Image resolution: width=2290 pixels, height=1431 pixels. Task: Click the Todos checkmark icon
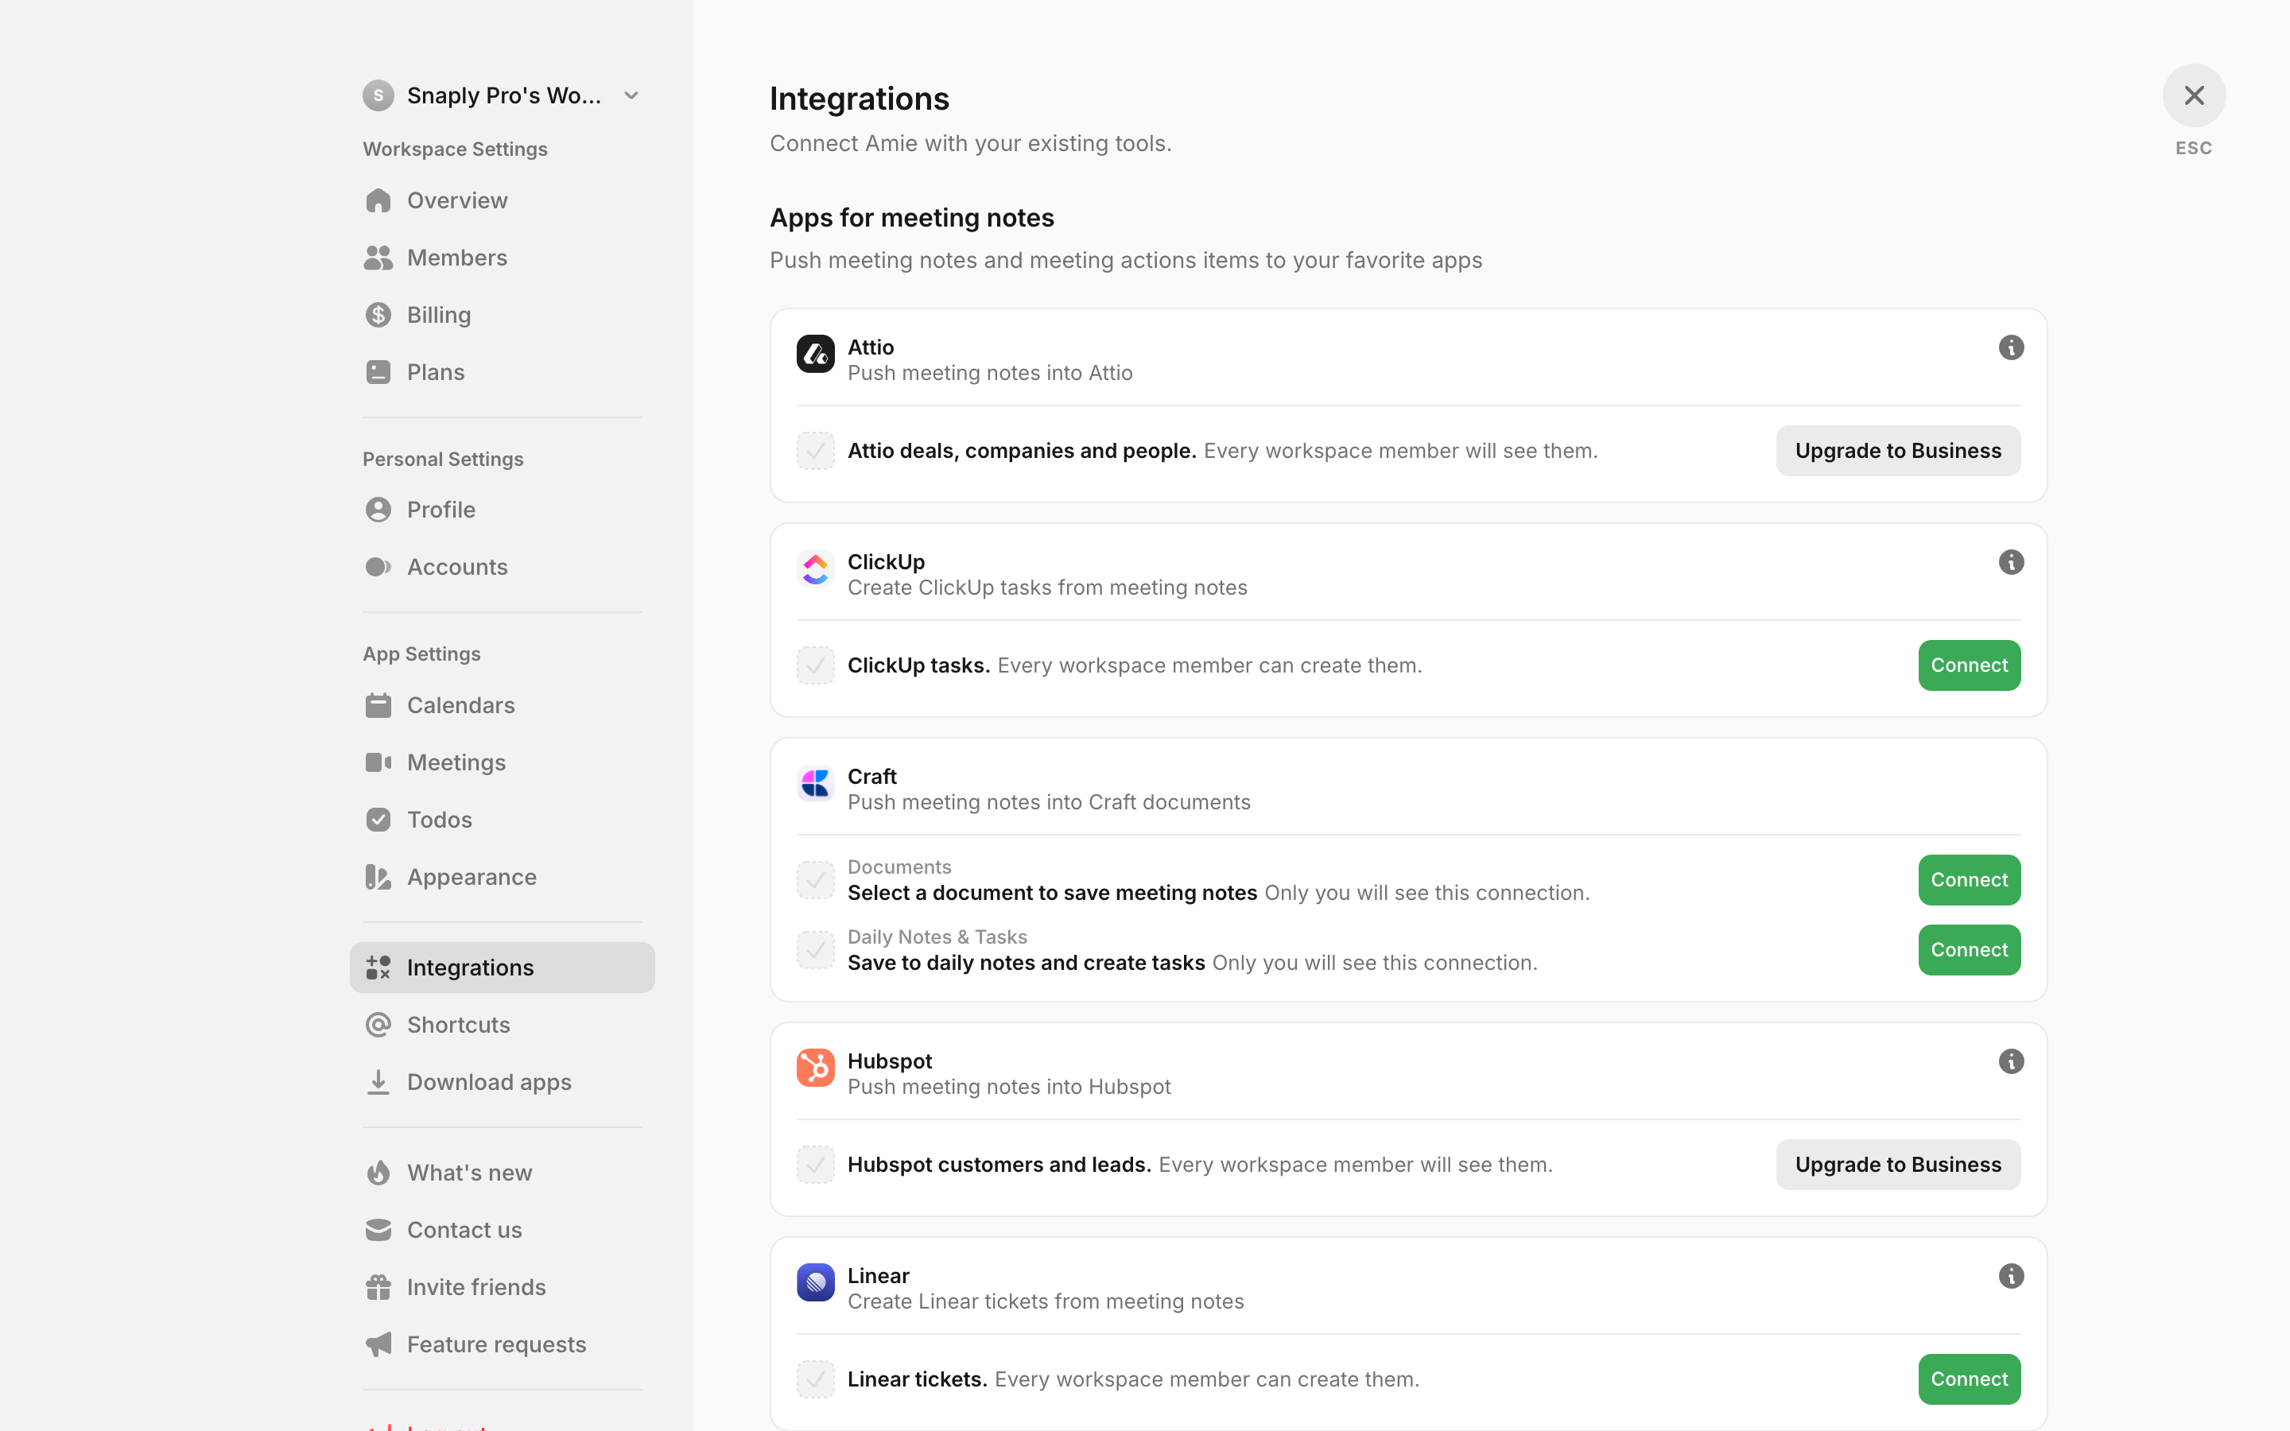click(378, 820)
